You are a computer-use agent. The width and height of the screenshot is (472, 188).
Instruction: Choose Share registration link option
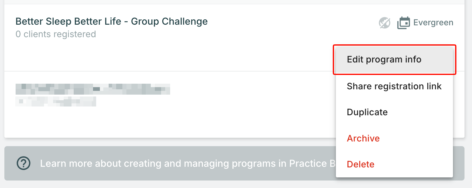[394, 86]
